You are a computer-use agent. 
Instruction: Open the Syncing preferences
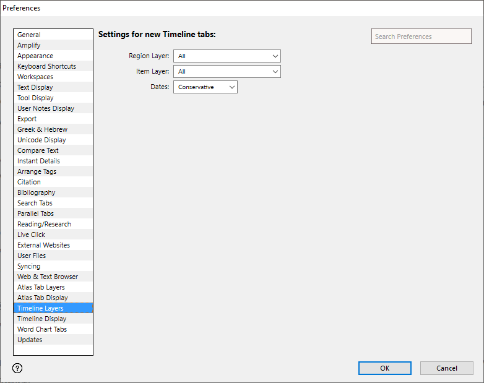coord(29,267)
